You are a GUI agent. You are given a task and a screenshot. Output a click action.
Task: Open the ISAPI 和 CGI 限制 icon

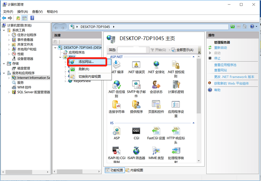(116, 151)
